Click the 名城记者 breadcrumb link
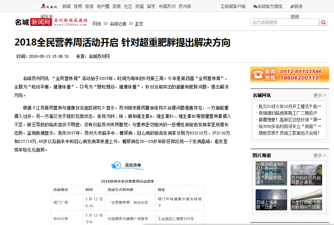 (118, 24)
